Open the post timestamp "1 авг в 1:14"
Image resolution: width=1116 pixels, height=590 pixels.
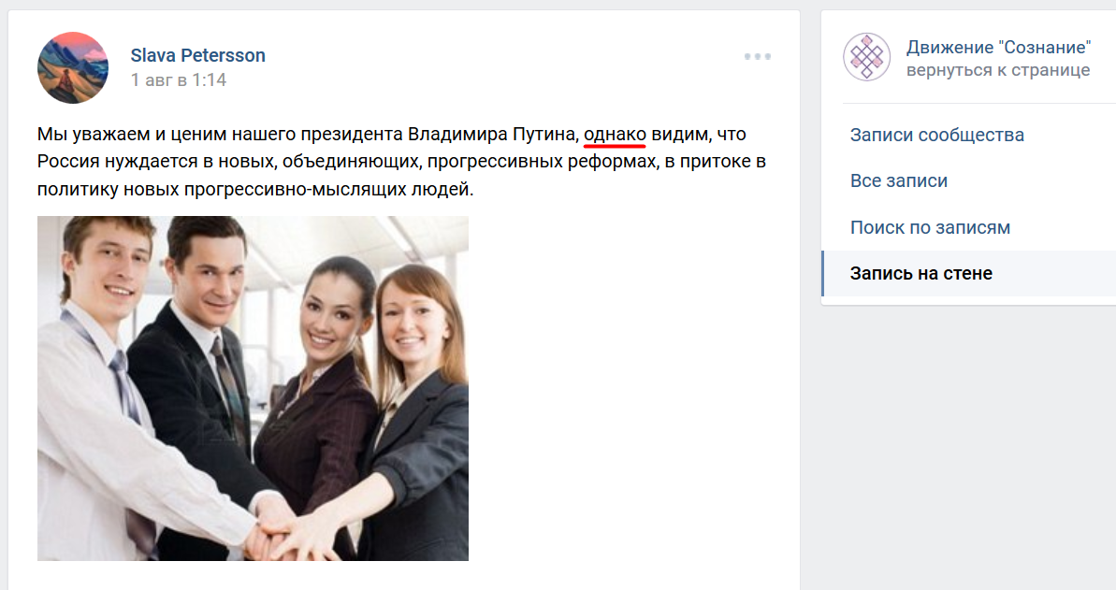pyautogui.click(x=179, y=79)
